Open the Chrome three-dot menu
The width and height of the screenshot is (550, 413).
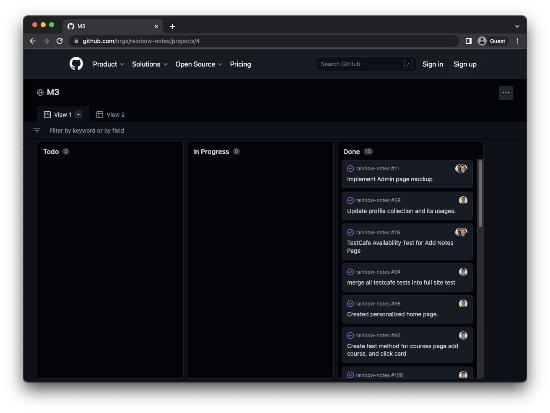(x=517, y=41)
